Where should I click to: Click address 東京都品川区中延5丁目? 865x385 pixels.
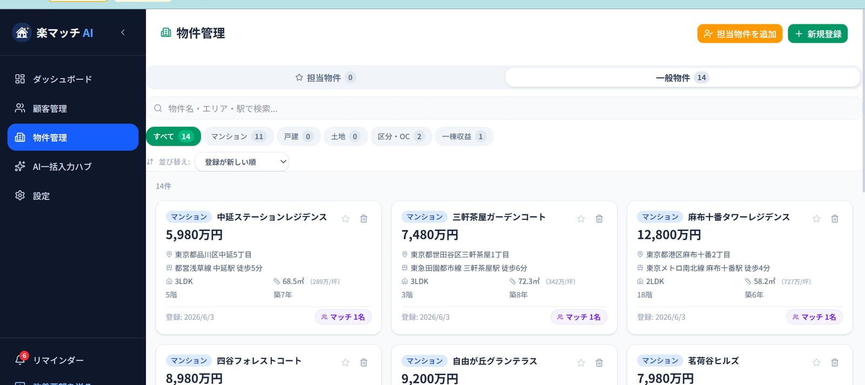[x=213, y=254]
